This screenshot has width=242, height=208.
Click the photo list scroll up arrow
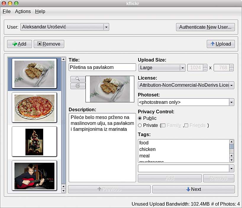63,59
